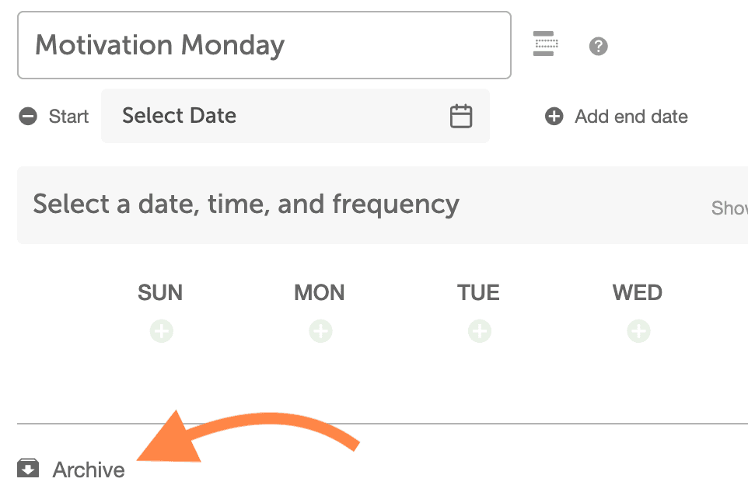This screenshot has width=748, height=496.
Task: Open the Select Date start field
Action: [x=295, y=116]
